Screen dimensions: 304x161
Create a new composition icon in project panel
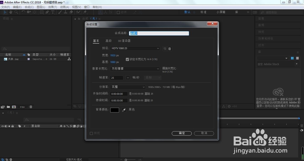click(x=14, y=107)
